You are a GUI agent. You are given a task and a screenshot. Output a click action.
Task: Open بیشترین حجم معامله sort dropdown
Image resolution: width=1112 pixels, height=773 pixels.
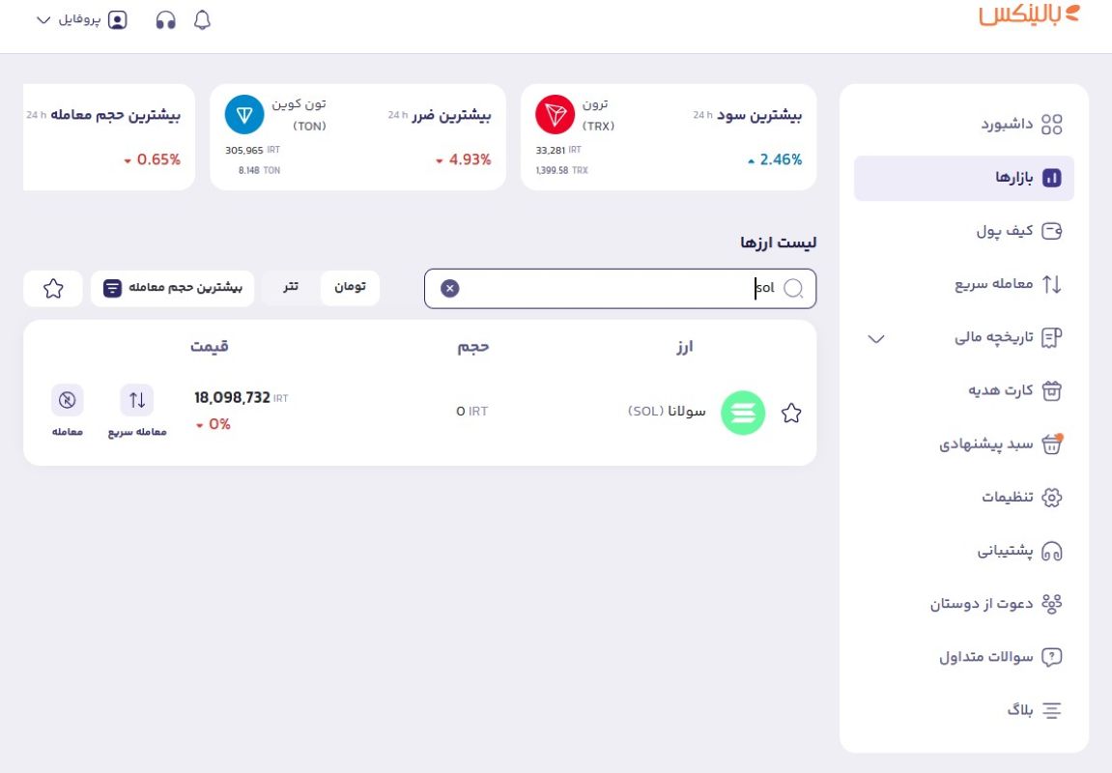click(172, 289)
